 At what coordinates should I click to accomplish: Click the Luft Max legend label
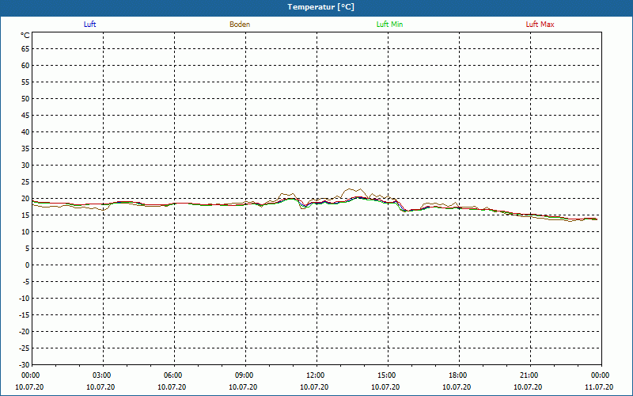point(540,25)
